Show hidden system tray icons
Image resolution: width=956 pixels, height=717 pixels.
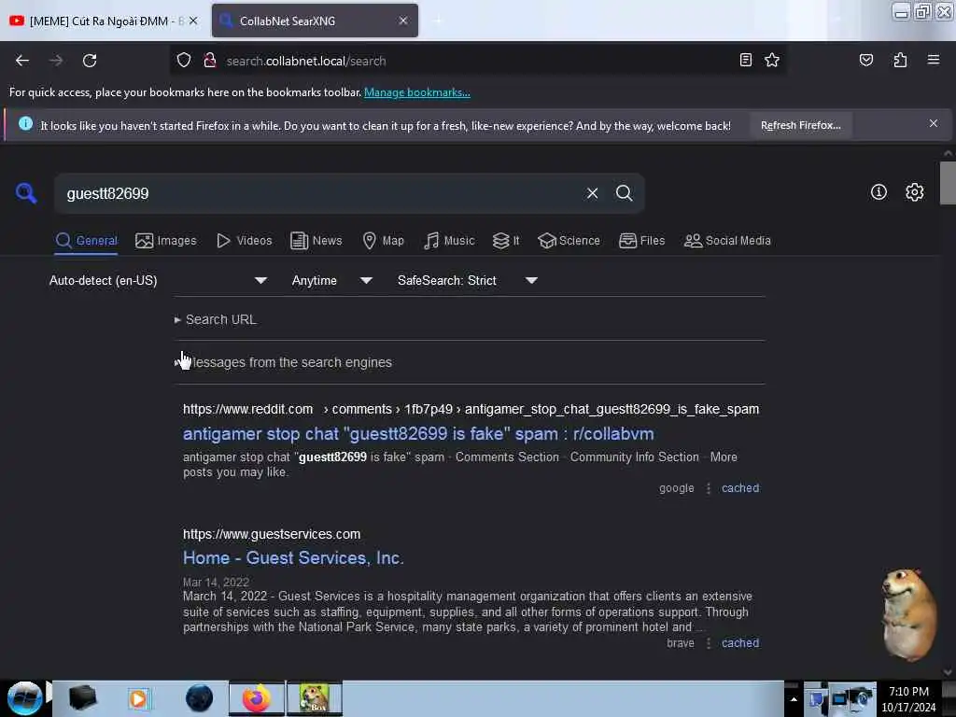(x=794, y=700)
